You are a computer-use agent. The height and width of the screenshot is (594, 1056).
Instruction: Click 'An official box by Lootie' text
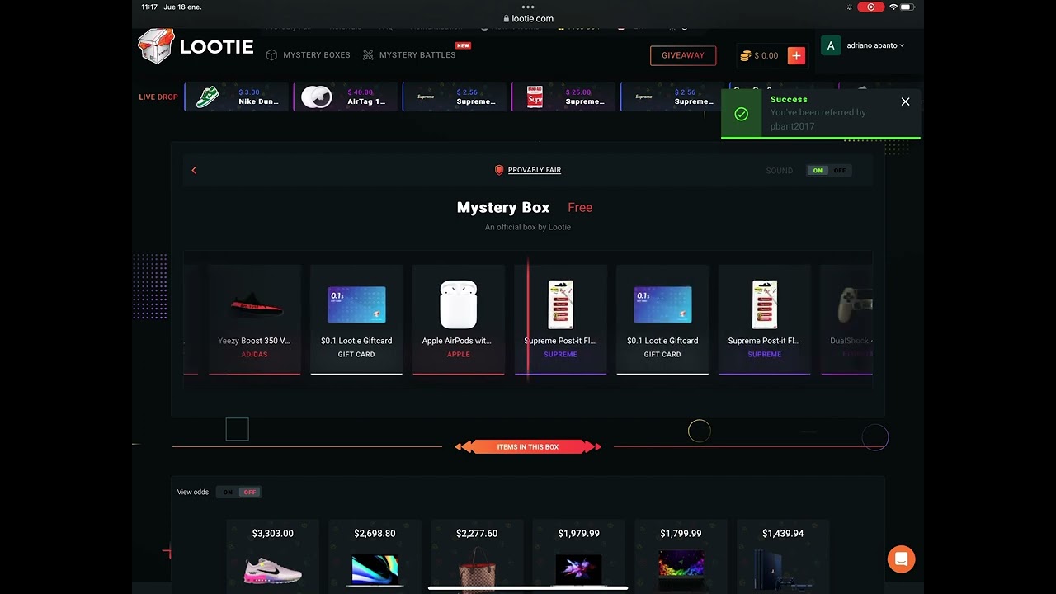point(528,227)
